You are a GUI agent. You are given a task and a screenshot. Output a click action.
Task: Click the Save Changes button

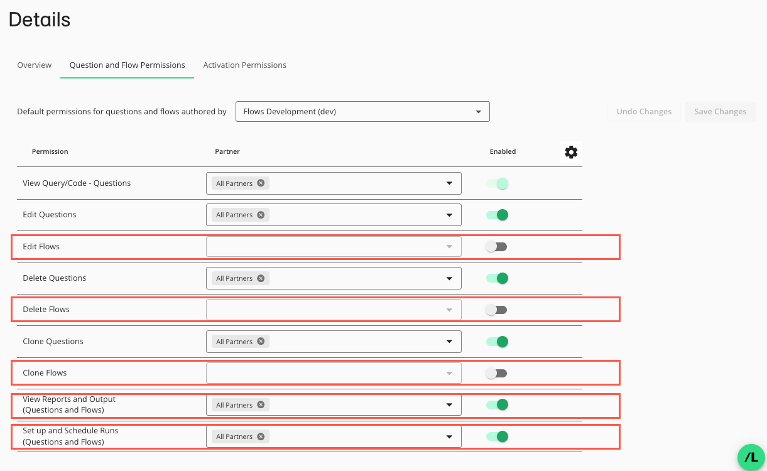(721, 112)
